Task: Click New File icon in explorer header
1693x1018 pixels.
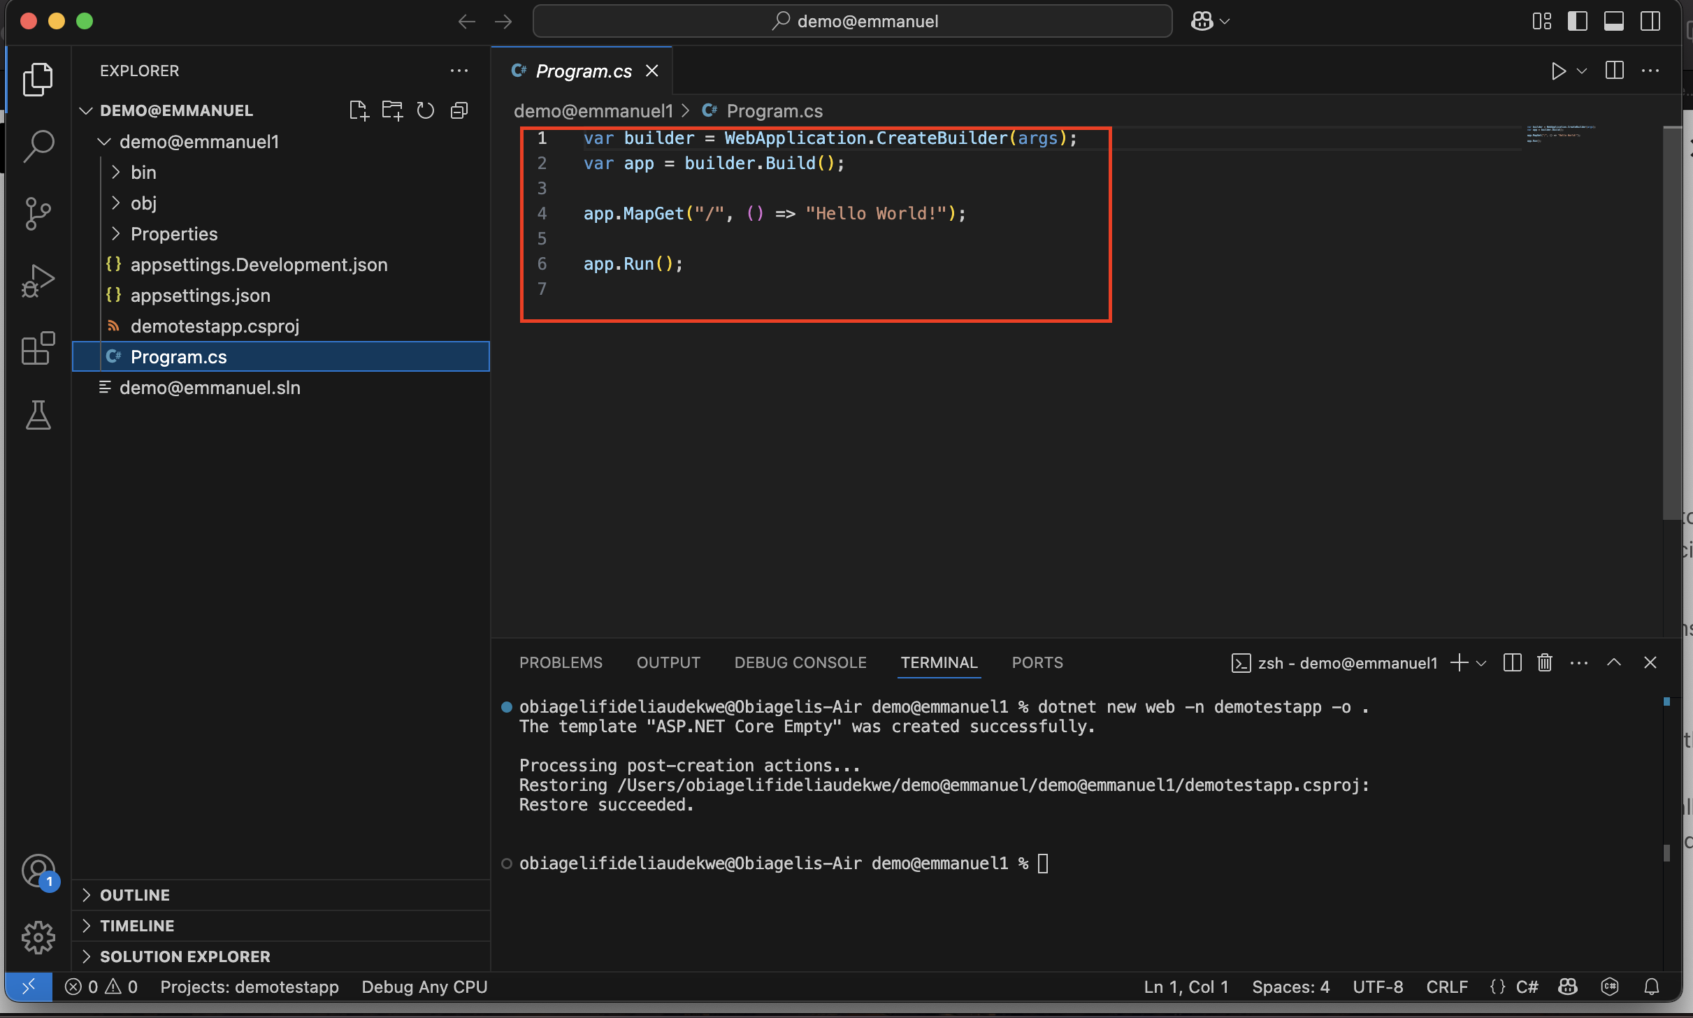Action: tap(359, 110)
